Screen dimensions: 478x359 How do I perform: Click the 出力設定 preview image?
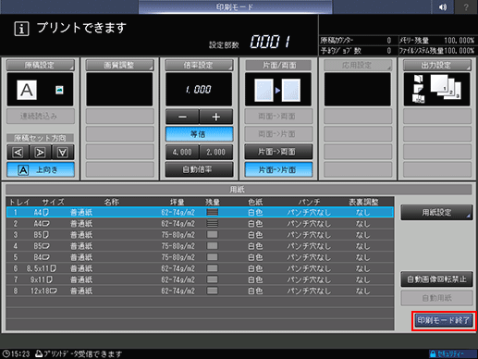tap(436, 90)
